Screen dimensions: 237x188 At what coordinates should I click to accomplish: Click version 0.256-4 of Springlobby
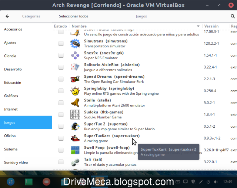(210, 91)
